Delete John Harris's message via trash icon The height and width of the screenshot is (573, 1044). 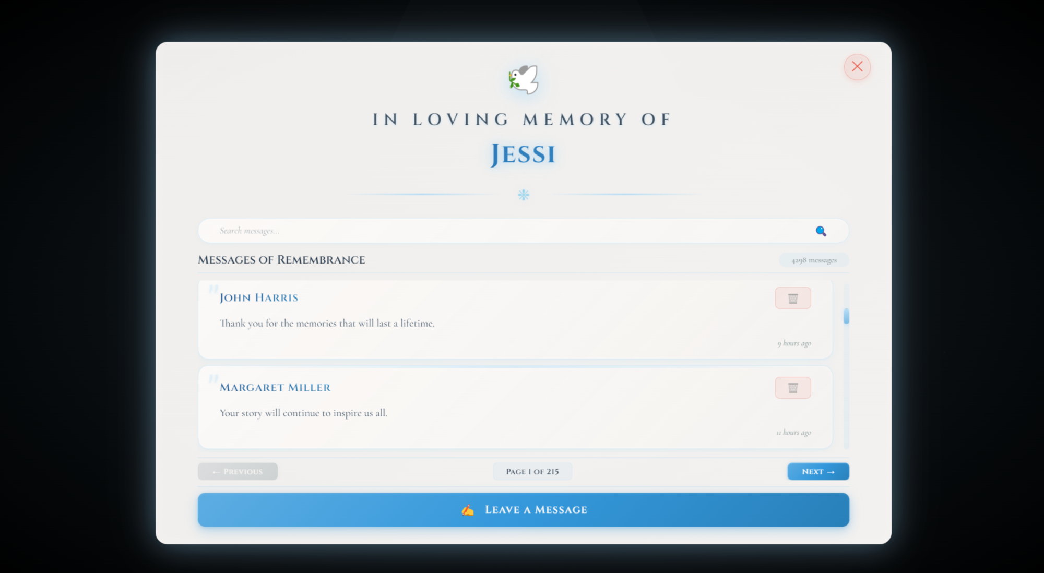point(793,298)
